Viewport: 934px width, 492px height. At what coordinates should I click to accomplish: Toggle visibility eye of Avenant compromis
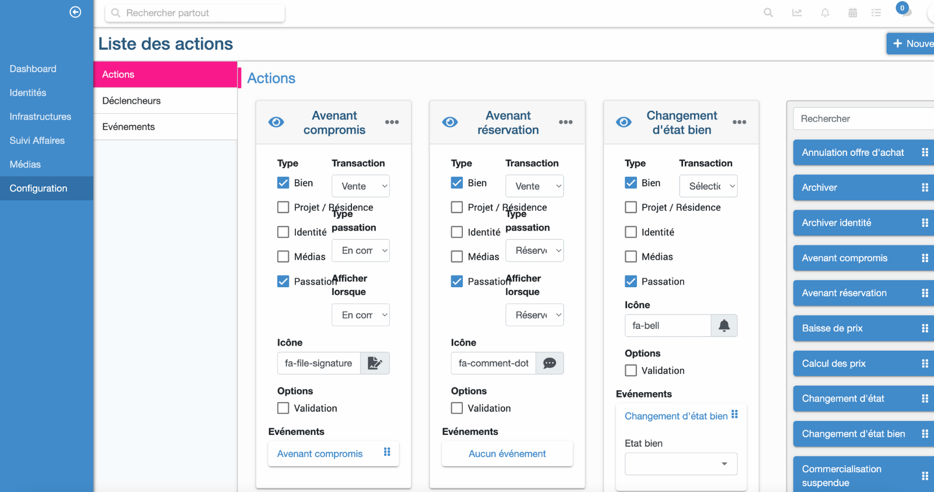(x=276, y=122)
